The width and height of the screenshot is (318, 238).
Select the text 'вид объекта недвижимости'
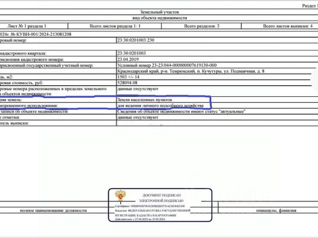(159, 18)
